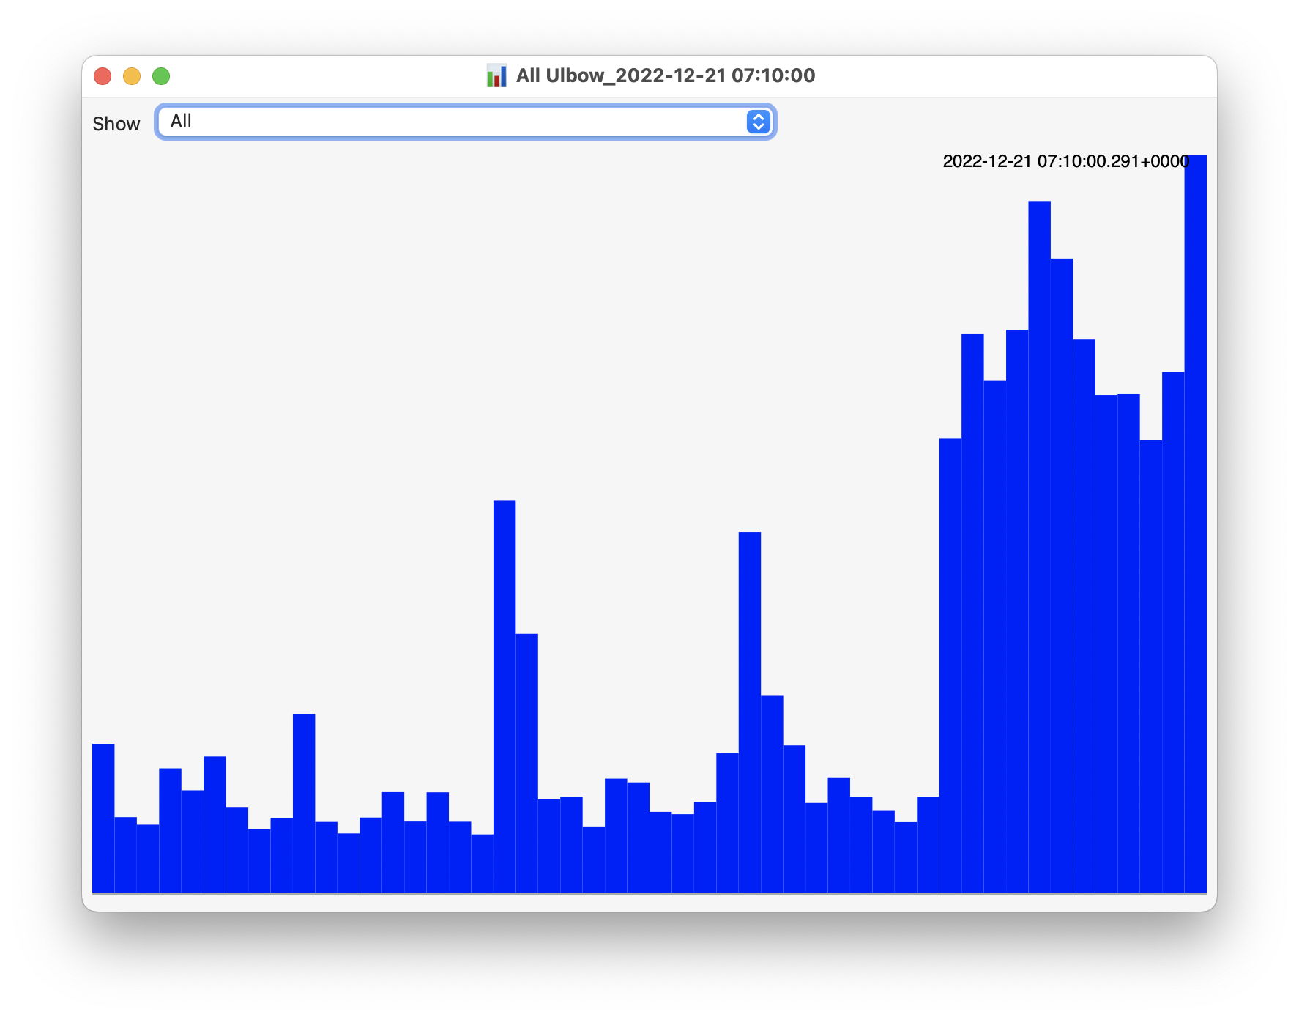Close the histogram window with red button
Image resolution: width=1299 pixels, height=1020 pixels.
pos(103,76)
